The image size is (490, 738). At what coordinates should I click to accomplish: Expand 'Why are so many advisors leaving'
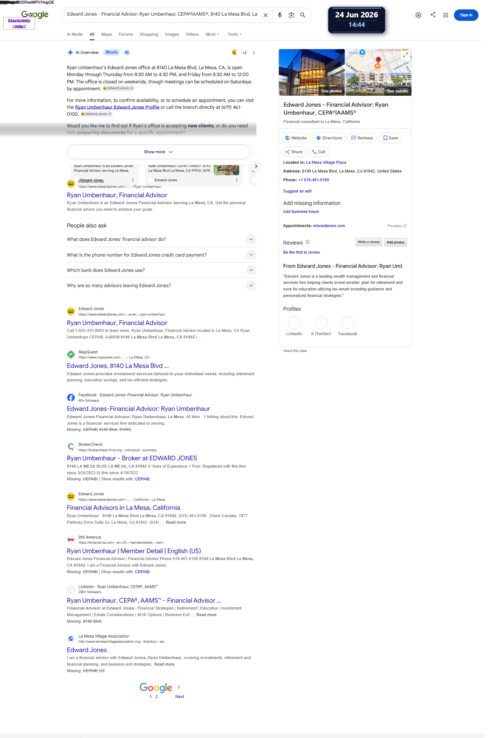[161, 286]
